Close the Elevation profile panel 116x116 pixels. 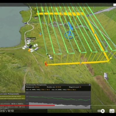(x=90, y=85)
